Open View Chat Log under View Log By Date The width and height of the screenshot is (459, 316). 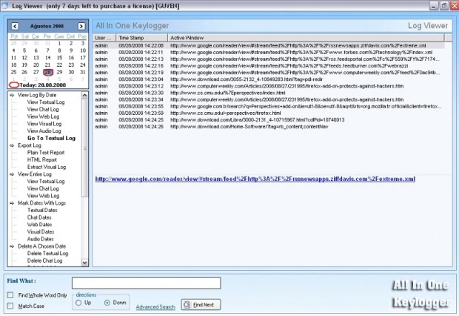43,110
